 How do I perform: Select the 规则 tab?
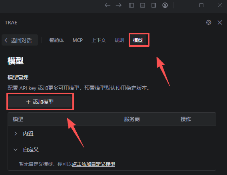(119, 40)
